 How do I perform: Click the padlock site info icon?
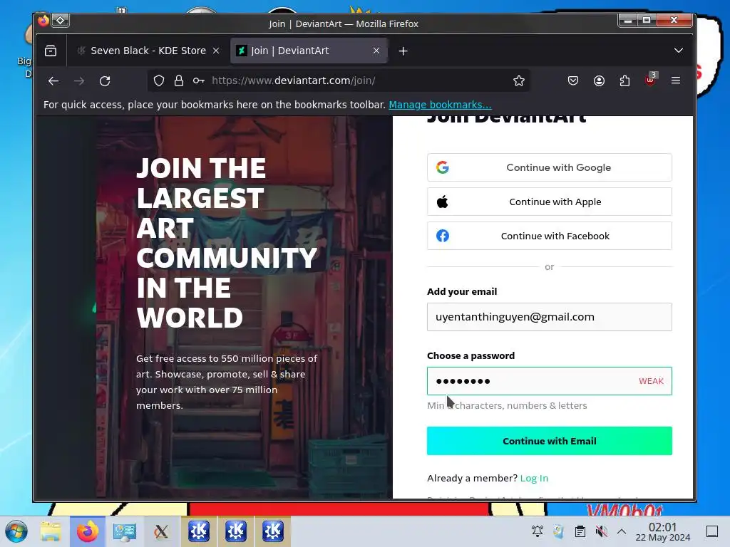click(x=179, y=81)
